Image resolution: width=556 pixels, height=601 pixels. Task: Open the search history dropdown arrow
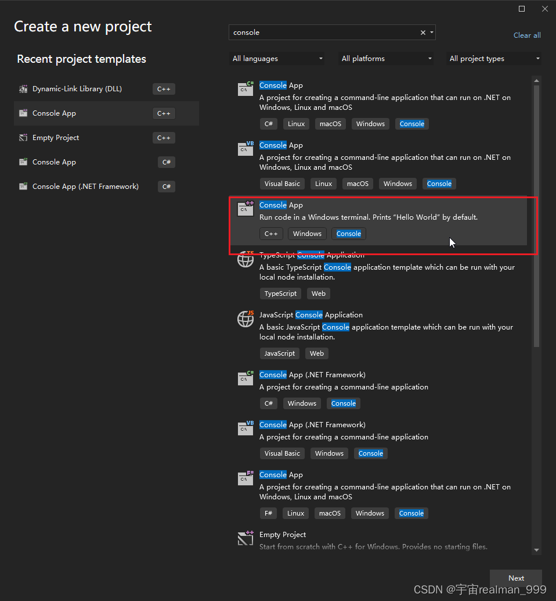point(432,33)
